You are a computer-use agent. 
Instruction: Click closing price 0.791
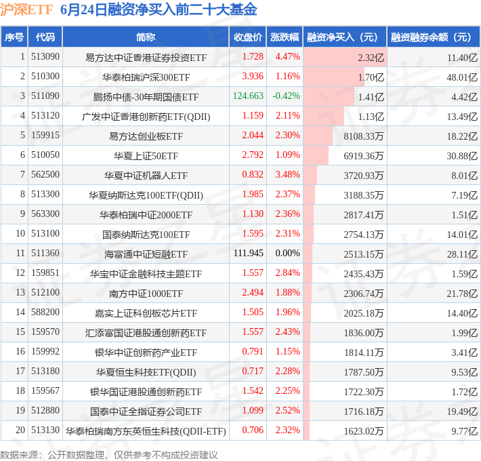(253, 351)
